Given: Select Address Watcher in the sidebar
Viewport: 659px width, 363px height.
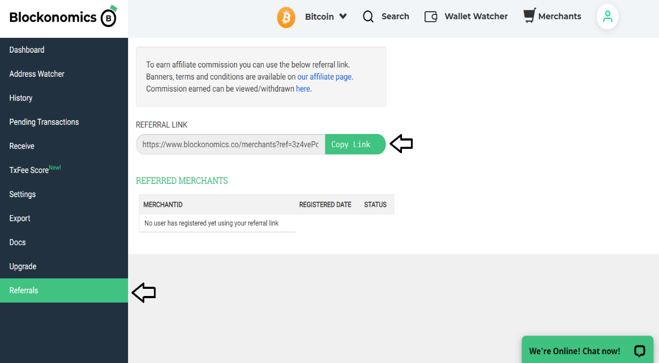Looking at the screenshot, I should point(64,74).
